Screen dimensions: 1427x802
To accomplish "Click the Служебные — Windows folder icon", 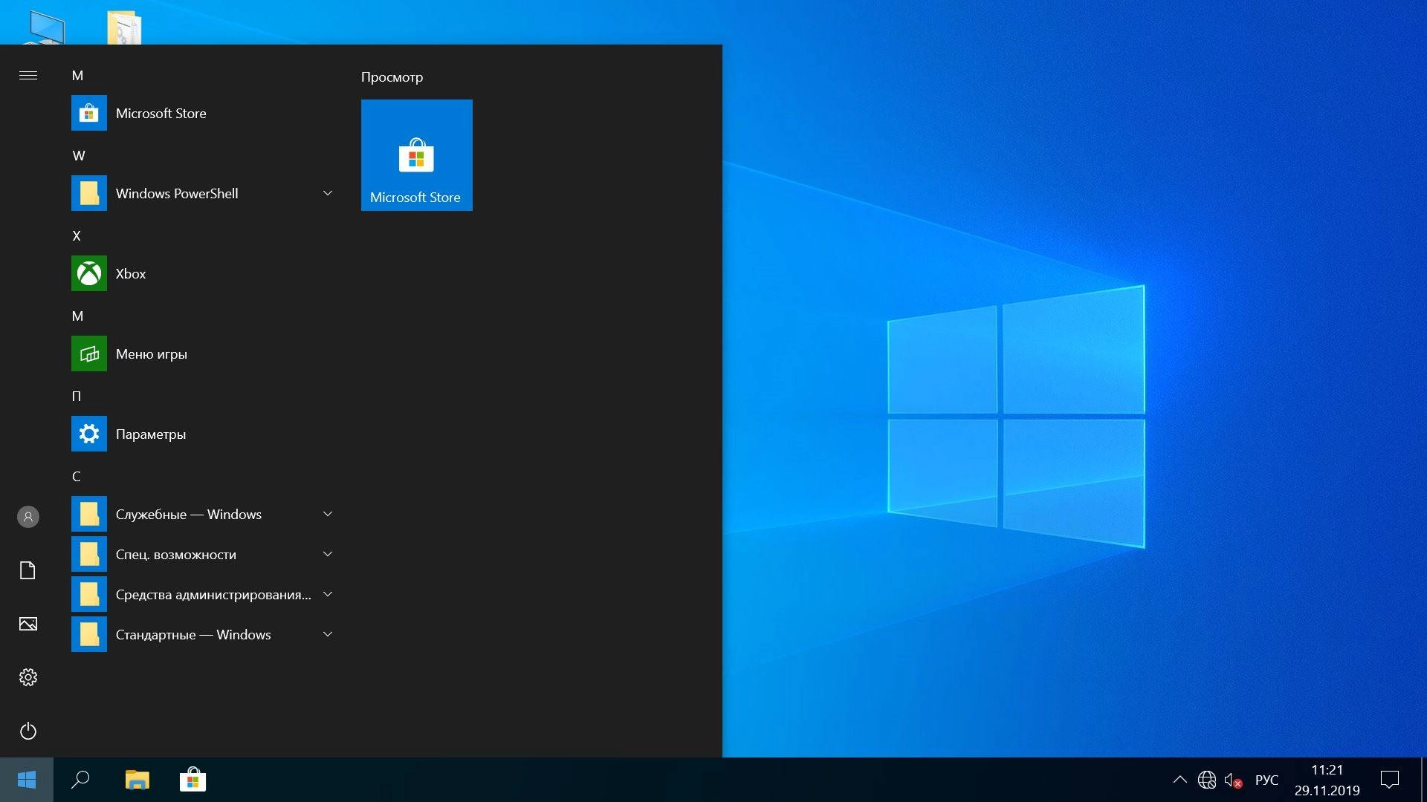I will point(89,514).
